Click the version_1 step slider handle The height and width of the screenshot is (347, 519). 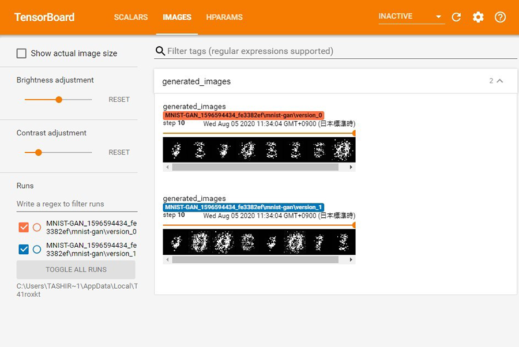tap(354, 225)
